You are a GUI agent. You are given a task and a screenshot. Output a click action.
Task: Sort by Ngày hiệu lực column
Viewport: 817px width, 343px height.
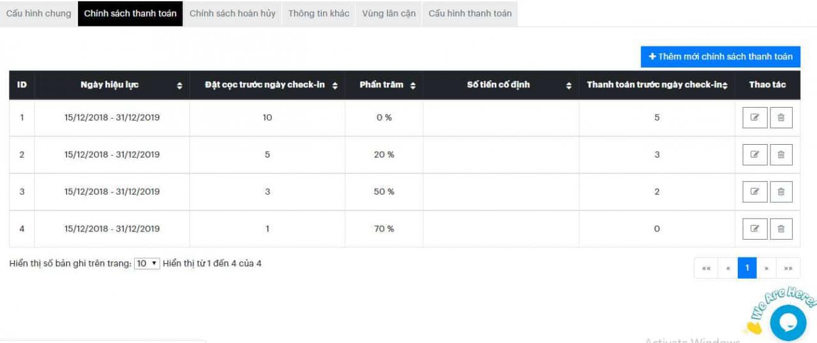(x=179, y=85)
